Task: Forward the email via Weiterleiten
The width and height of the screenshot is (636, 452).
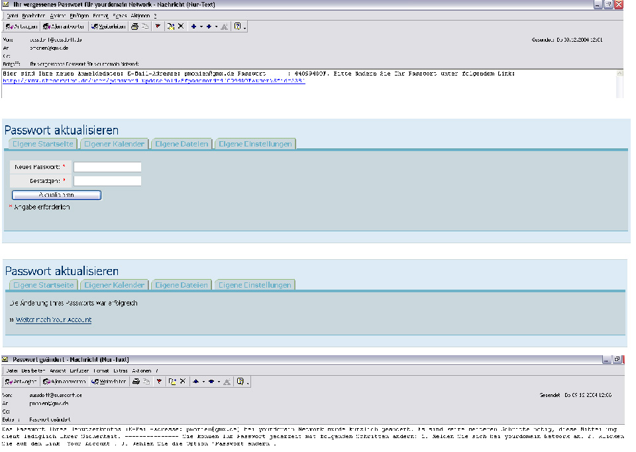Action: pos(109,27)
